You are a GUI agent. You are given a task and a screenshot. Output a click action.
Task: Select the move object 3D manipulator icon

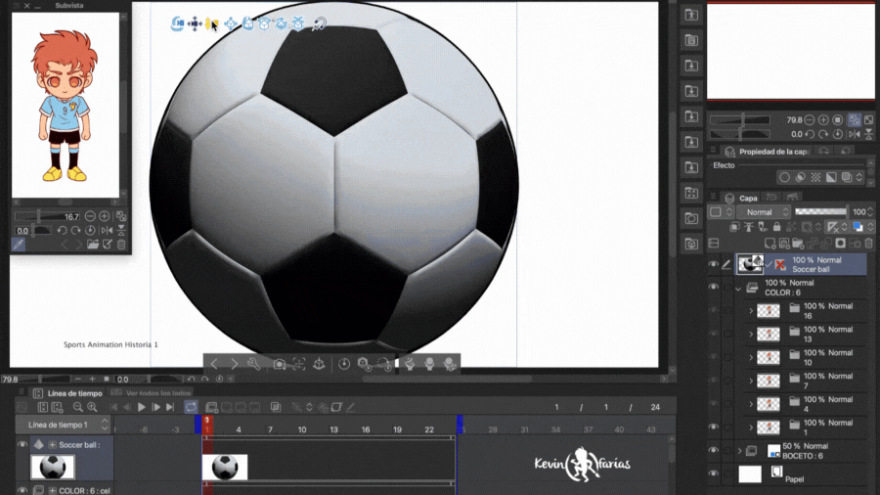230,23
